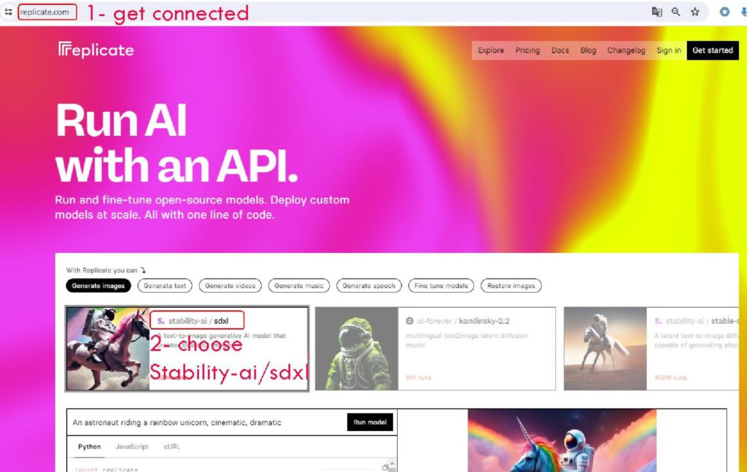Click the Replicate logo
This screenshot has height=472, width=747.
pos(96,50)
